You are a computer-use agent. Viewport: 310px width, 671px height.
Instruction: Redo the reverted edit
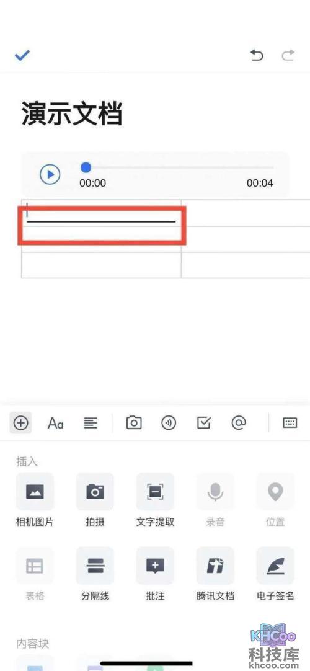288,55
